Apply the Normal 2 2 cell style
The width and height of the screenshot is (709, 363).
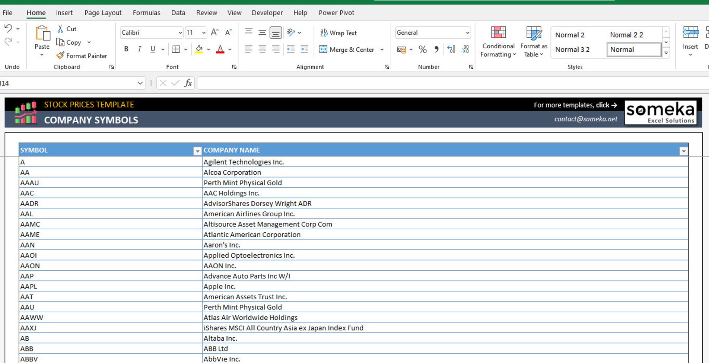click(634, 35)
